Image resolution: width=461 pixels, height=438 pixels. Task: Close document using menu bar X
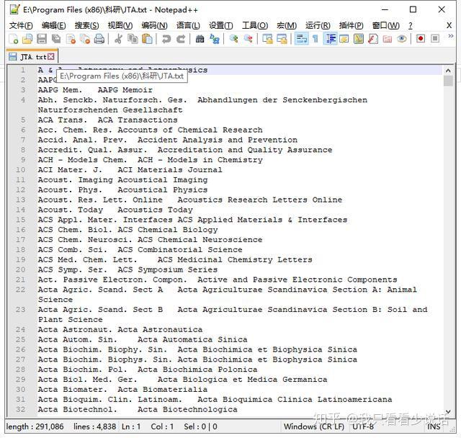click(x=449, y=26)
